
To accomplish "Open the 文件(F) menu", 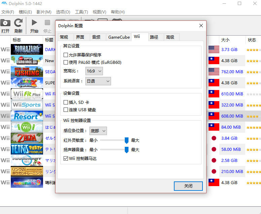I will click(8, 12).
